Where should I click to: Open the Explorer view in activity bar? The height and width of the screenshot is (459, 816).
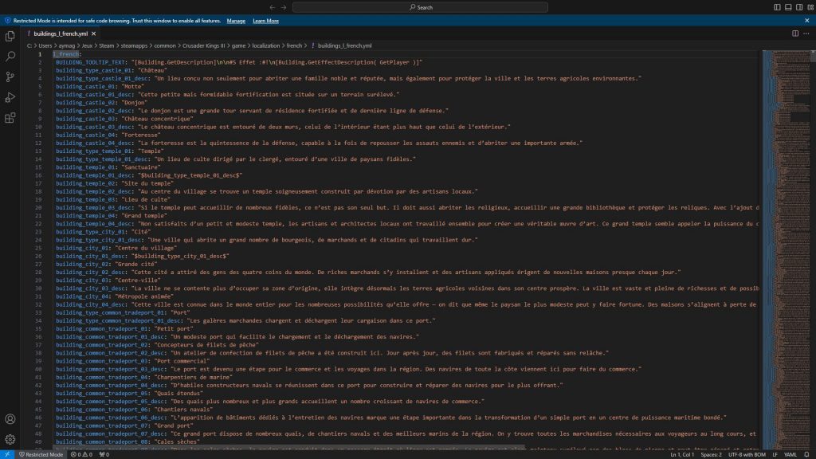tap(10, 36)
